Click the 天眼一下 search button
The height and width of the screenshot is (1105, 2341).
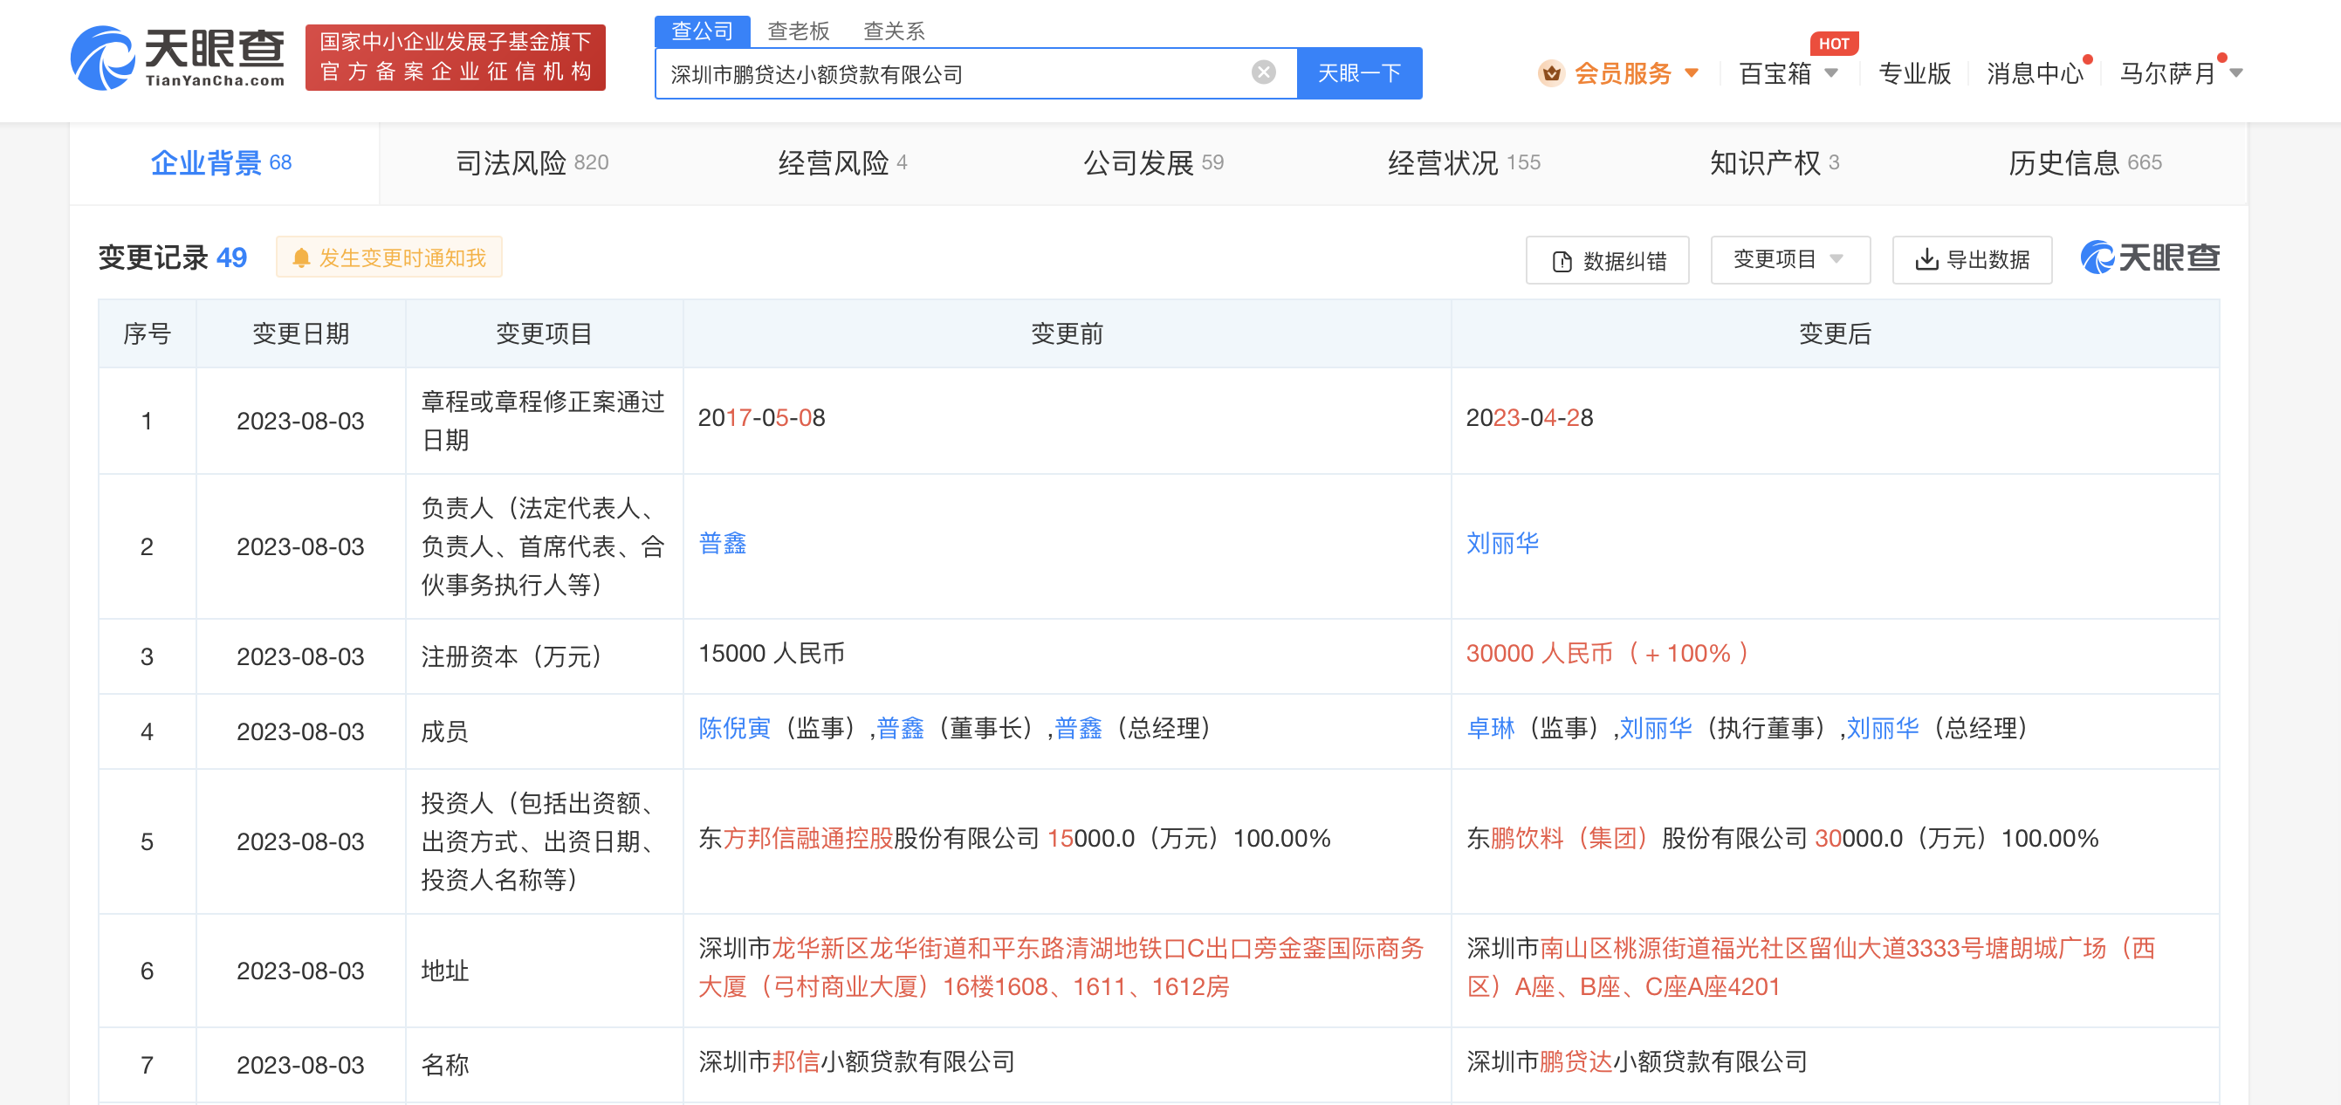pyautogui.click(x=1359, y=72)
